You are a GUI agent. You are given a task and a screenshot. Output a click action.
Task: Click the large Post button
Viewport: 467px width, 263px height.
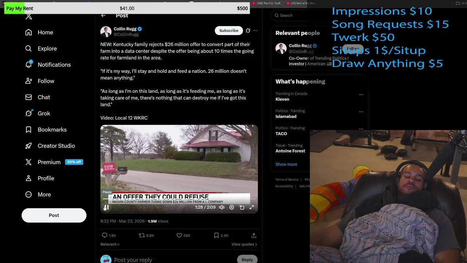[54, 215]
